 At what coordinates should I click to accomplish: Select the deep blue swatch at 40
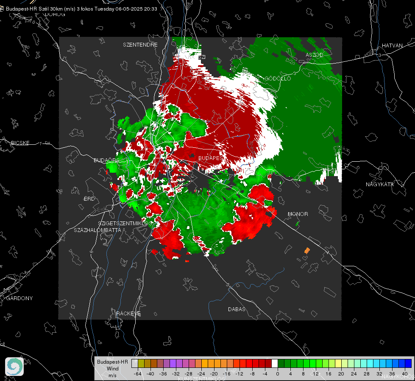coord(408,363)
